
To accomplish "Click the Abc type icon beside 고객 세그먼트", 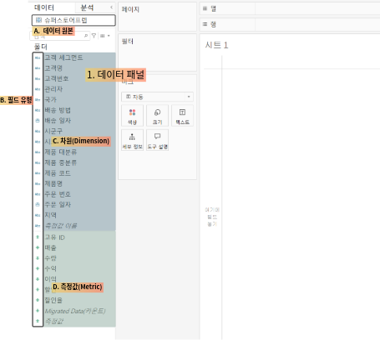I will (38, 57).
